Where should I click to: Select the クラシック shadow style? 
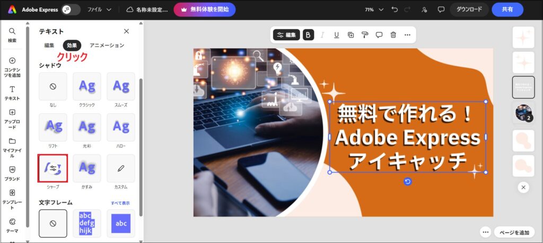point(87,86)
